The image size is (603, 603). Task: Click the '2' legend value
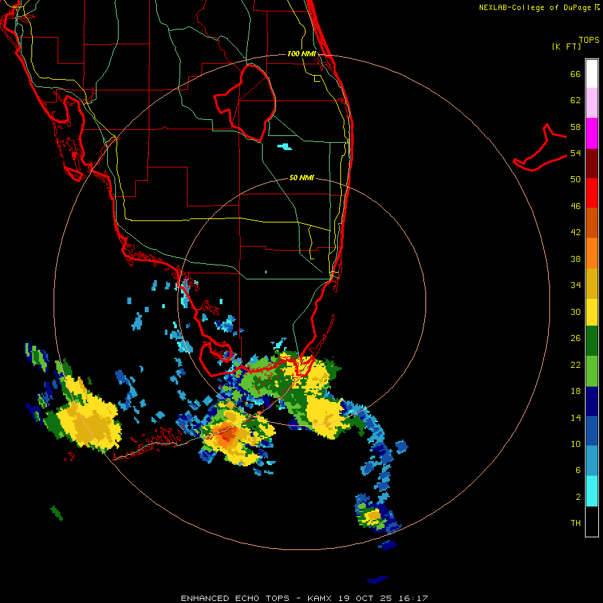click(578, 497)
